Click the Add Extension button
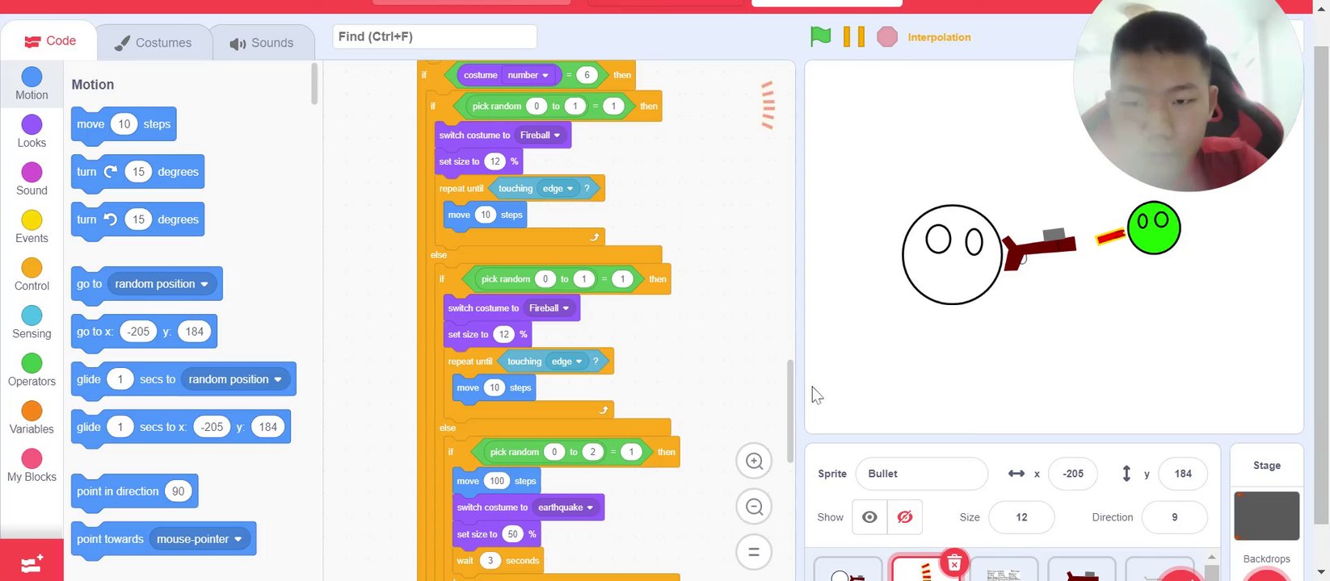Screen dimensions: 1330x581 click(32, 562)
